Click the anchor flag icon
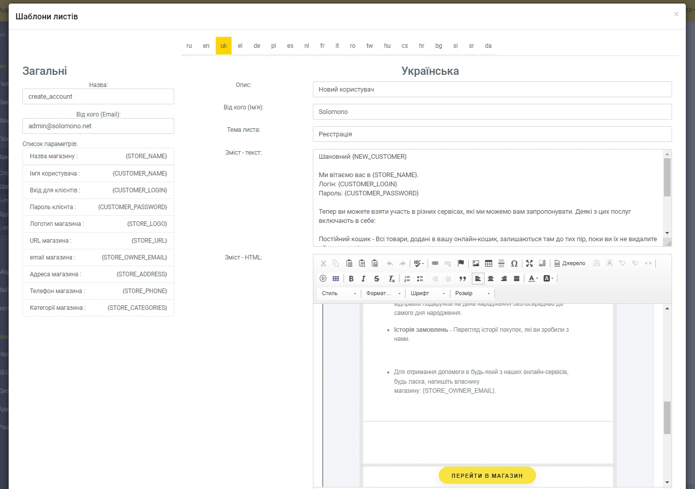The image size is (695, 489). pyautogui.click(x=461, y=264)
